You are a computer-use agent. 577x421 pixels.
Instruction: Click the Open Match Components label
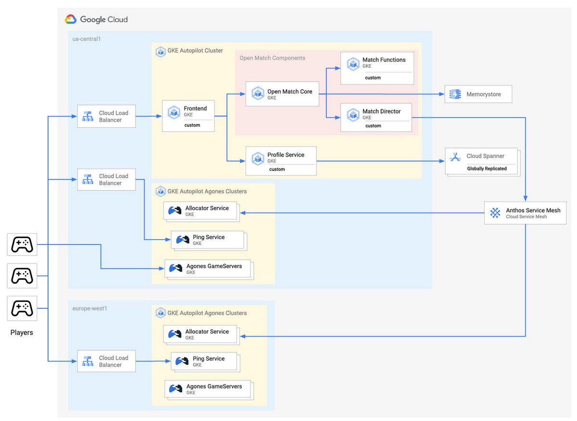[273, 58]
